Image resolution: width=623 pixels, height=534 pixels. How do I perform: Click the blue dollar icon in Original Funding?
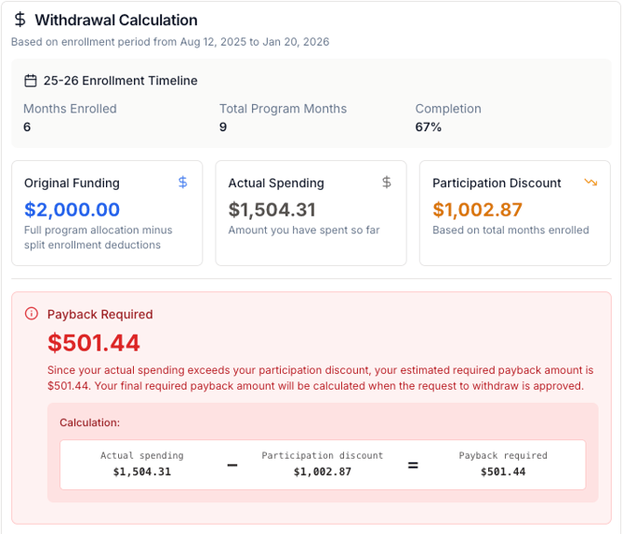coord(183,182)
